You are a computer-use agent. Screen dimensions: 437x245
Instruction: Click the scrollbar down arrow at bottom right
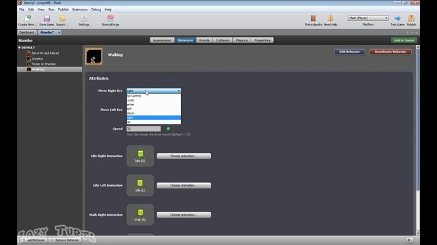[x=417, y=233]
